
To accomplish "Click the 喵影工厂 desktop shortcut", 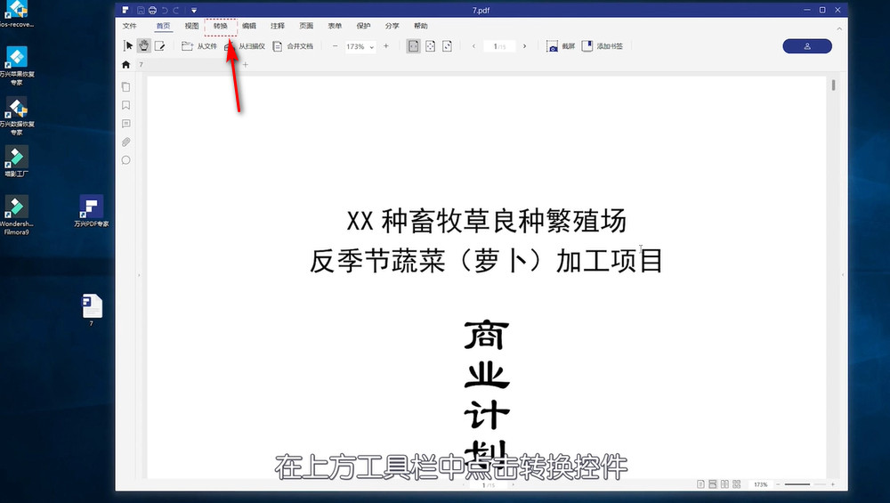I will coord(16,161).
